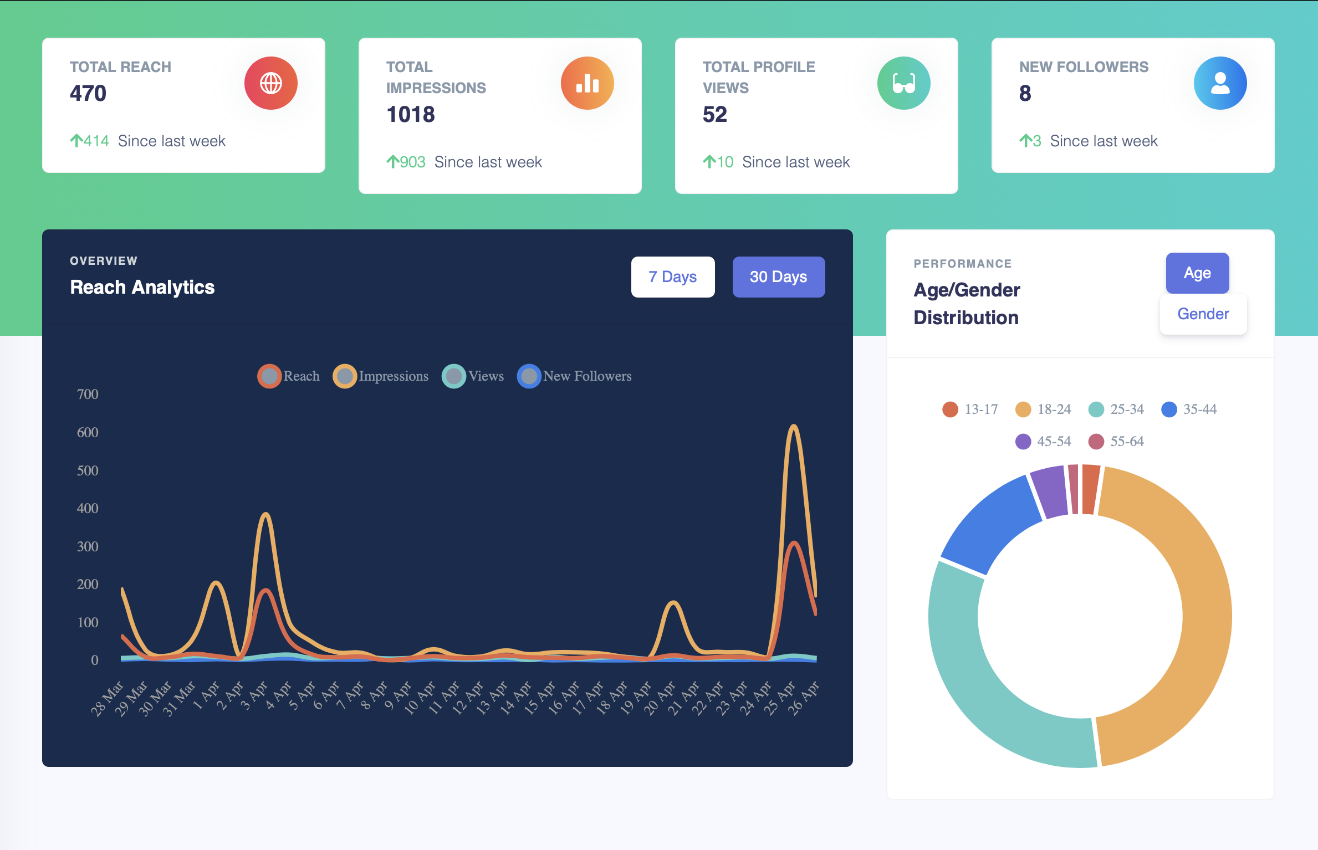Switch chart to 7 Days
This screenshot has width=1318, height=850.
tap(672, 276)
